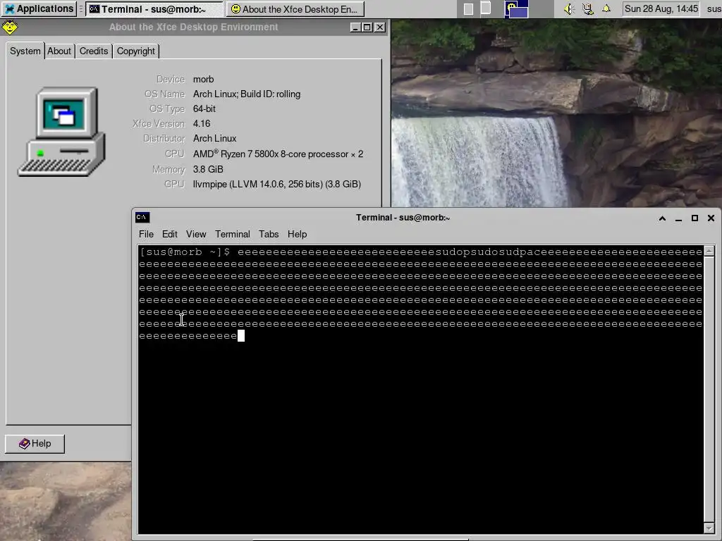The height and width of the screenshot is (541, 722).
Task: Open the network connection tray icon
Action: coord(587,8)
